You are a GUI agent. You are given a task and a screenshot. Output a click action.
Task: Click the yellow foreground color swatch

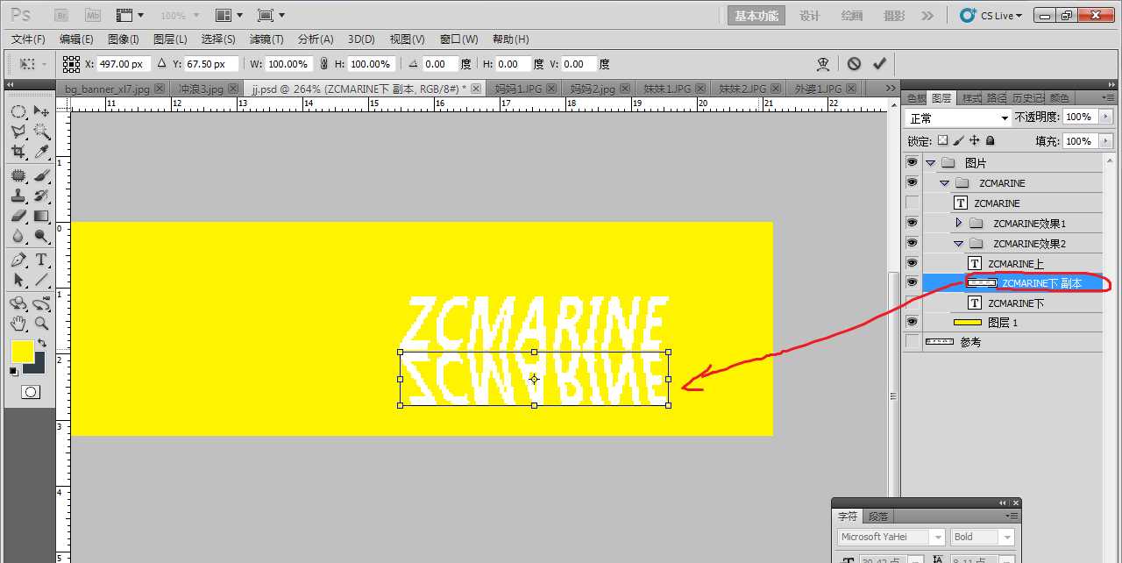pyautogui.click(x=22, y=352)
